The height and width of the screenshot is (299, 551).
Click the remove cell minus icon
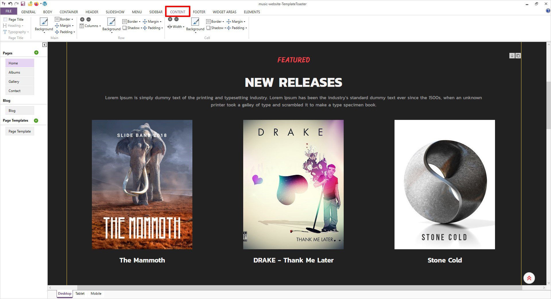[x=177, y=19]
